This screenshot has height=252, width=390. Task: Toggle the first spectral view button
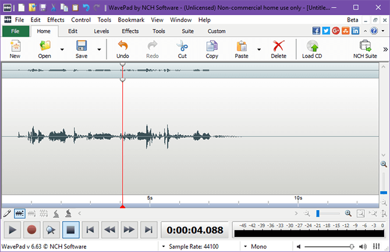click(56, 213)
